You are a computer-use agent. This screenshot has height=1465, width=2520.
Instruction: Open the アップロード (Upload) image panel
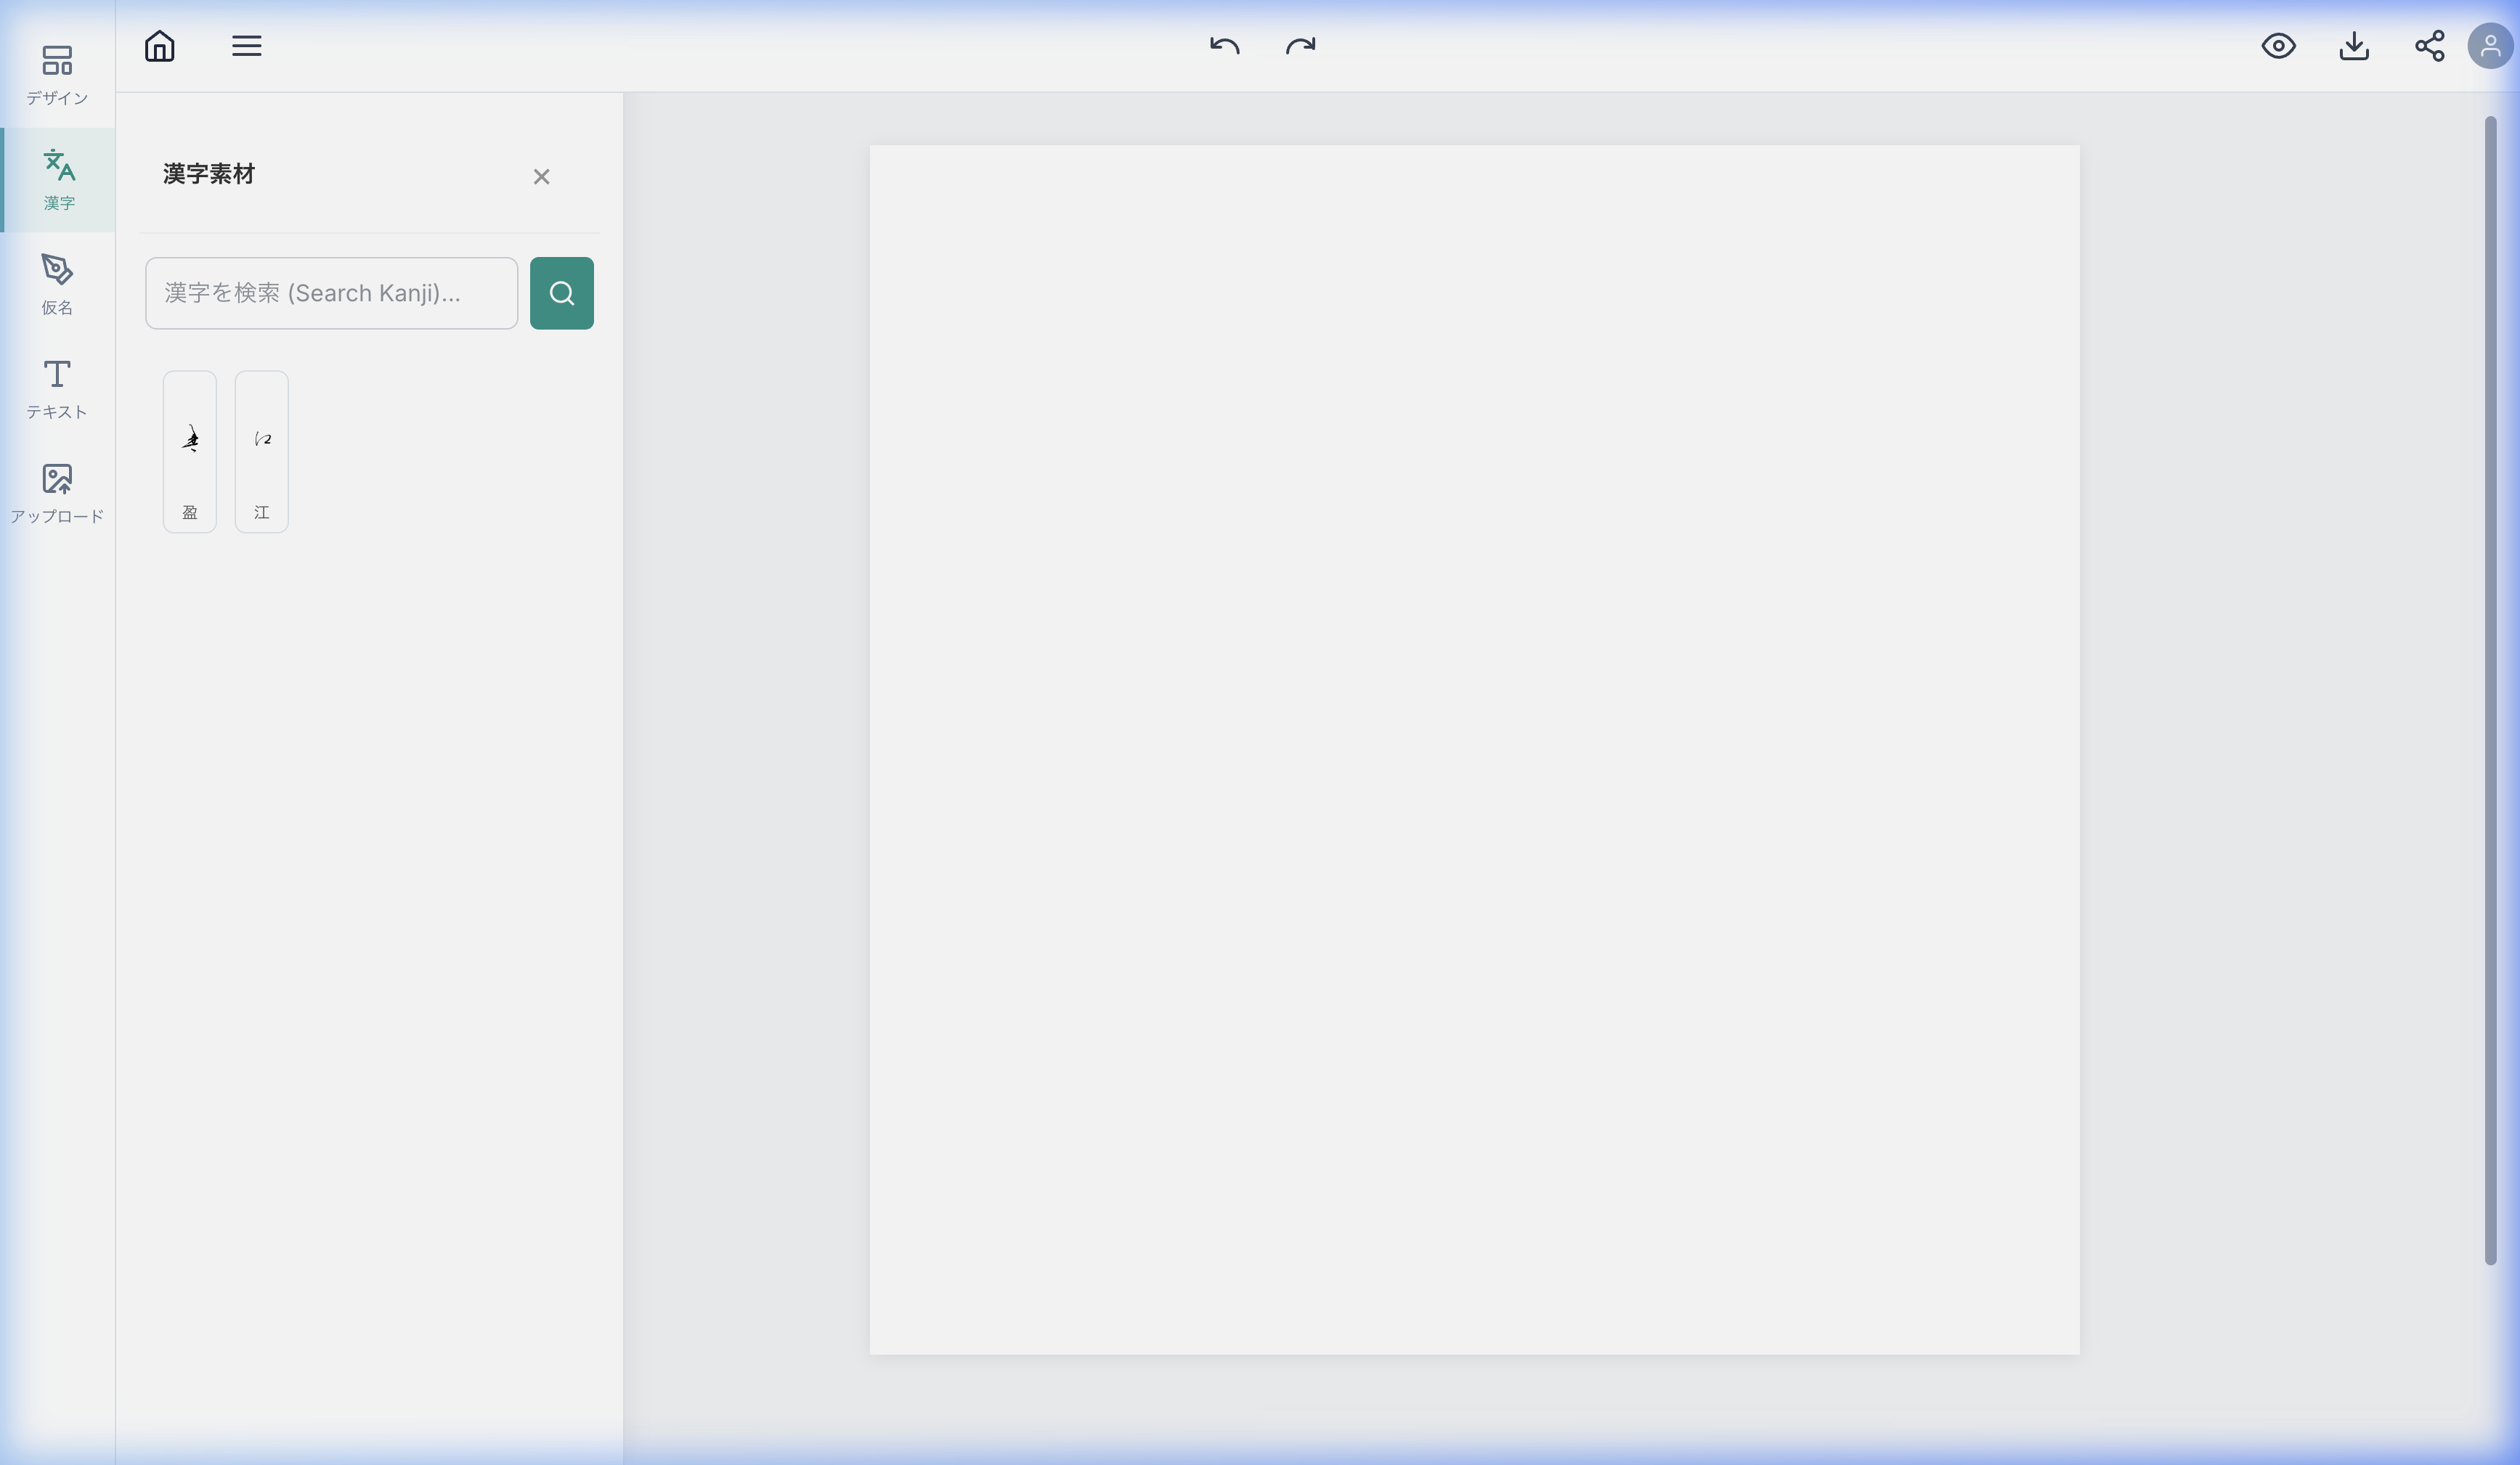pyautogui.click(x=57, y=493)
